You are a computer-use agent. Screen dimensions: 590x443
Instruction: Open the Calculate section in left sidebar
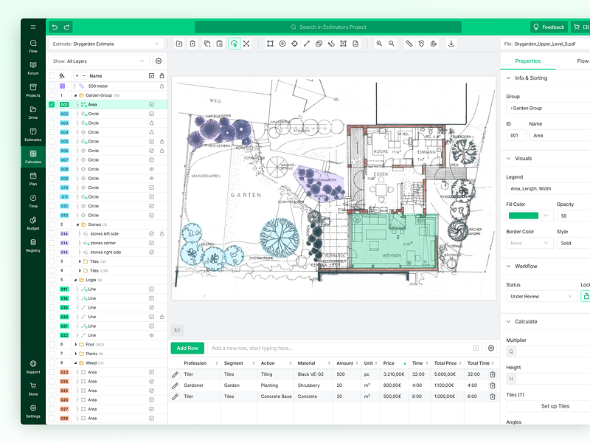tap(32, 157)
